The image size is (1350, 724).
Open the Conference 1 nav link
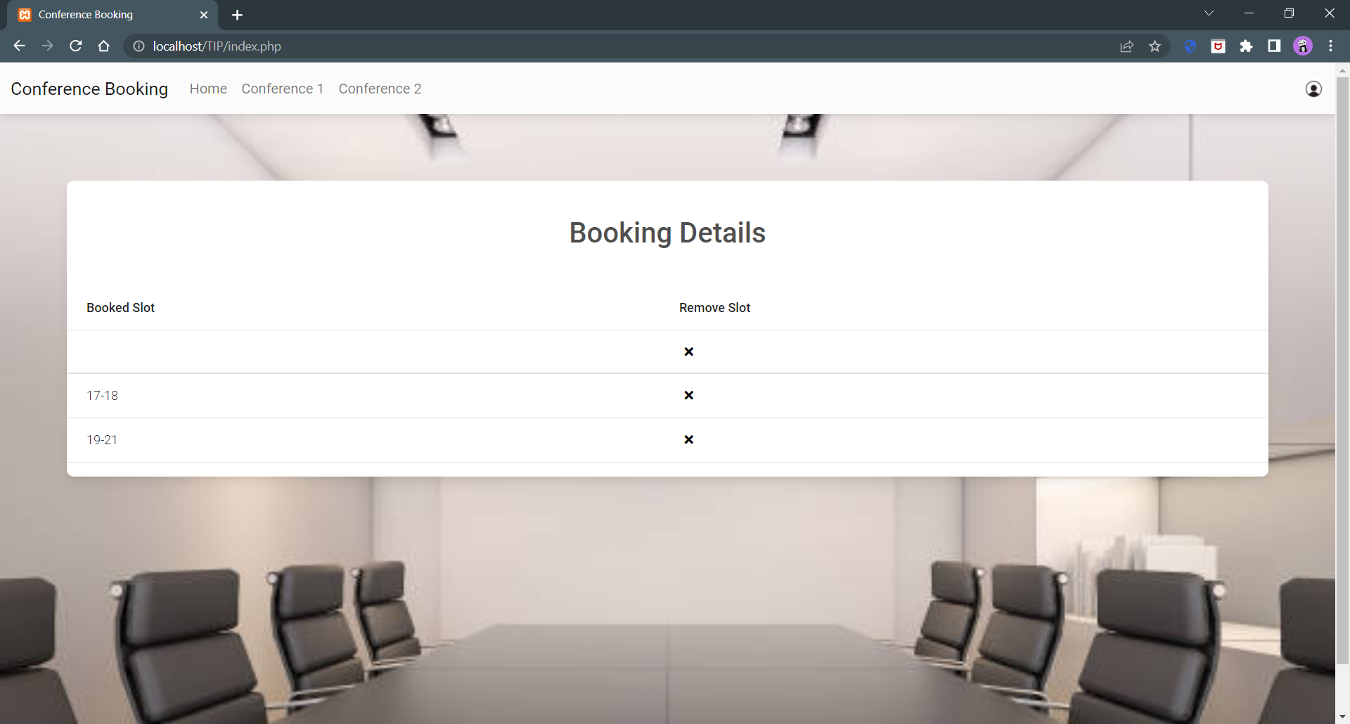tap(283, 89)
